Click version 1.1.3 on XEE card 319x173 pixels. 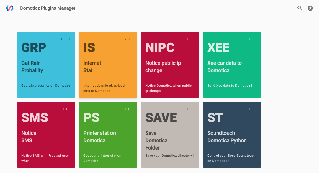(253, 39)
